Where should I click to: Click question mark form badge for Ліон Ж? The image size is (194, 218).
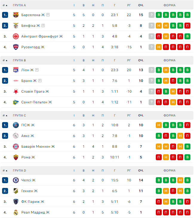(152, 70)
